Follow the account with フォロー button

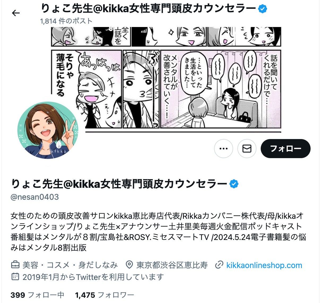click(x=286, y=149)
